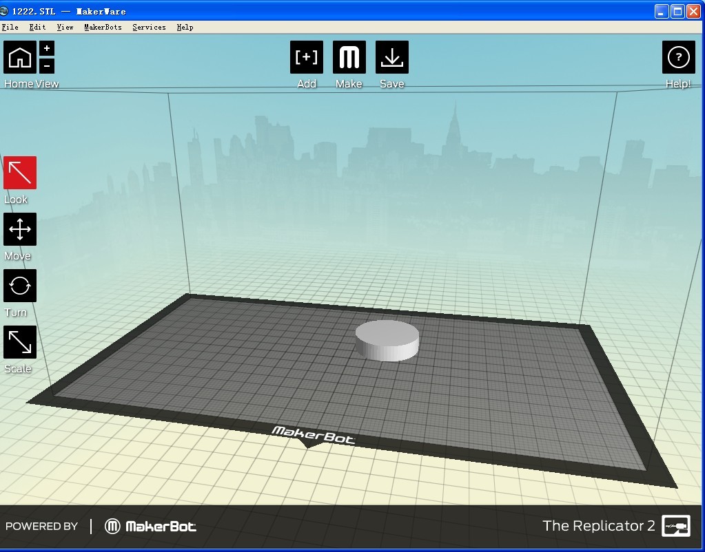Save the model with the Save icon
Image resolution: width=705 pixels, height=552 pixels.
(x=392, y=57)
